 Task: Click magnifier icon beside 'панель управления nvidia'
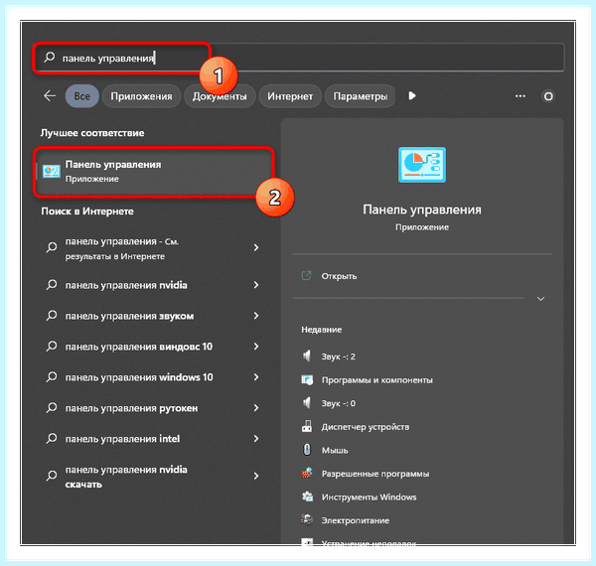tap(52, 285)
